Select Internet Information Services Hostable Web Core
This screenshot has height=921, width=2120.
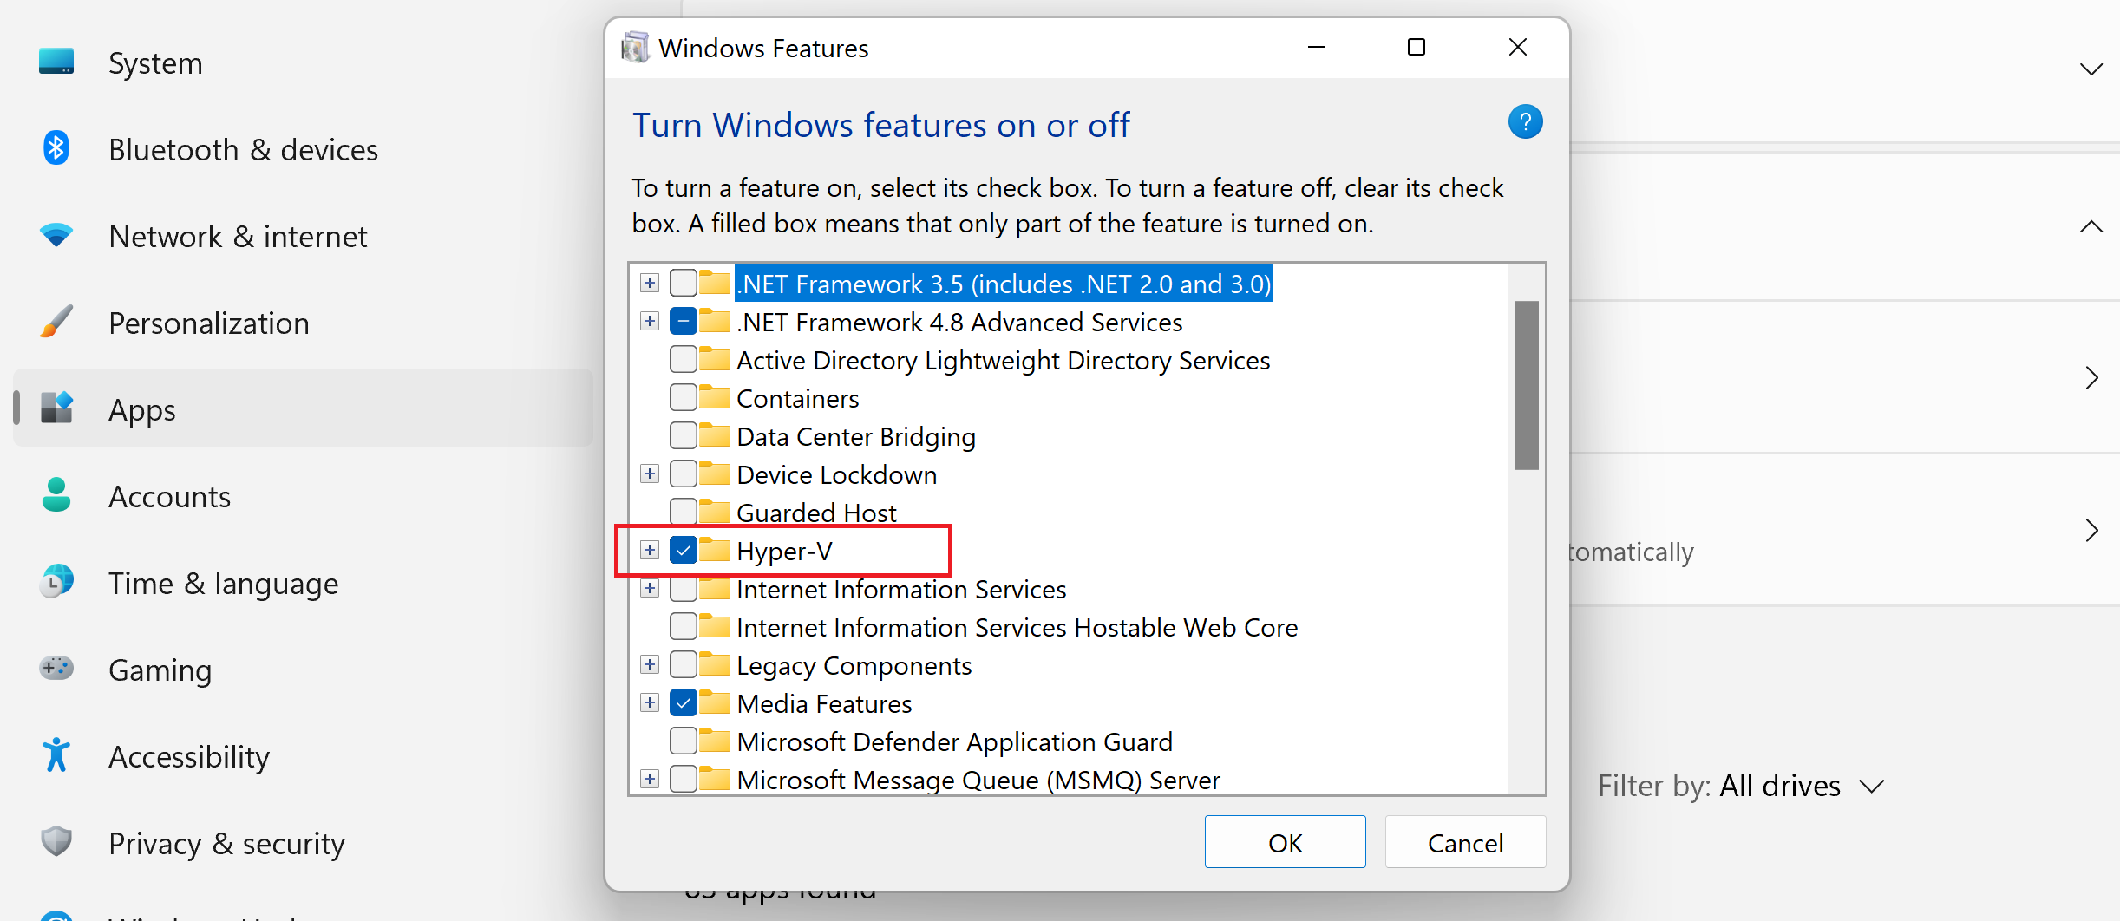pos(1017,626)
